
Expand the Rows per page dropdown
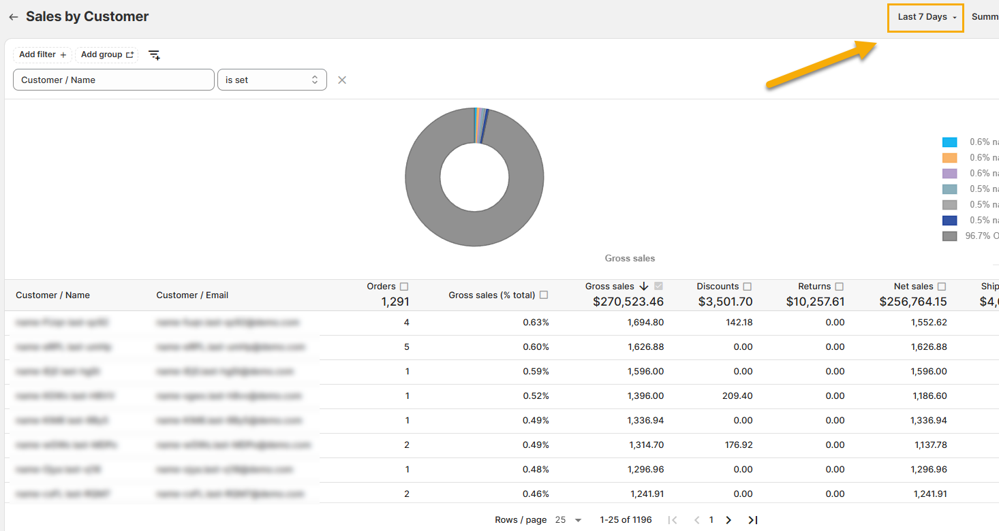pyautogui.click(x=569, y=520)
